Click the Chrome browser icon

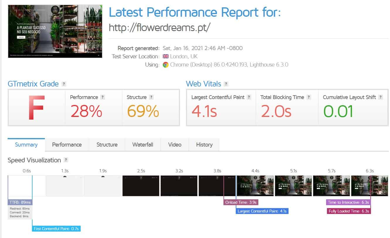(165, 65)
